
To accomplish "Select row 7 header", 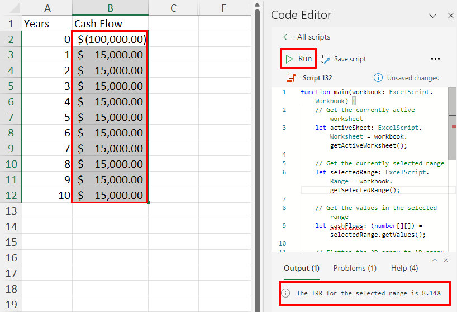I will (x=11, y=117).
